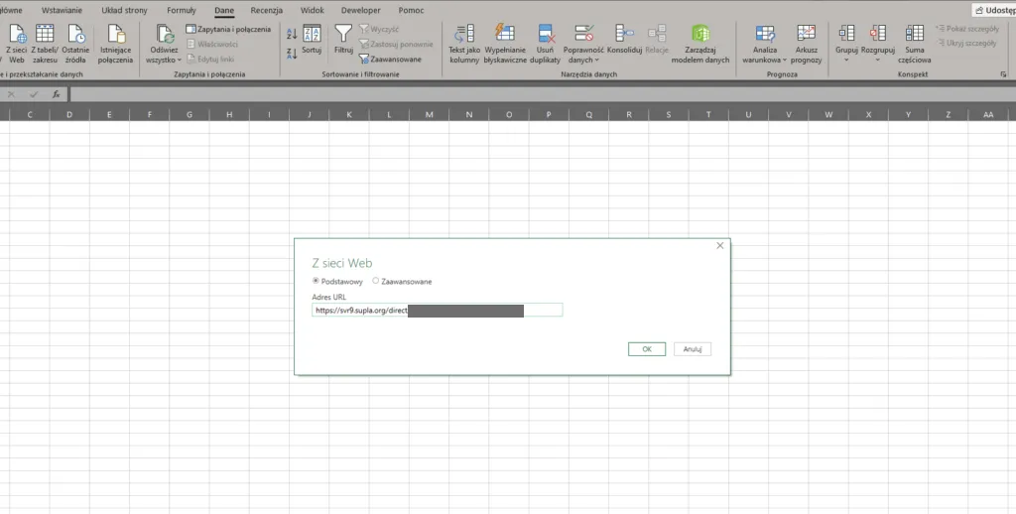Image resolution: width=1016 pixels, height=514 pixels.
Task: Click the Rozgrupuj icon
Action: coord(878,33)
